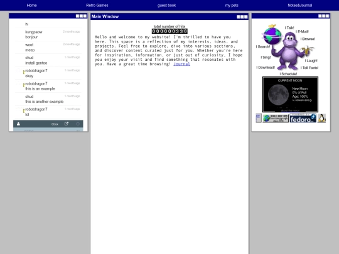This screenshot has width=339, height=254.
Task: Click the 'I Sing!' label near gorilla
Action: (266, 57)
